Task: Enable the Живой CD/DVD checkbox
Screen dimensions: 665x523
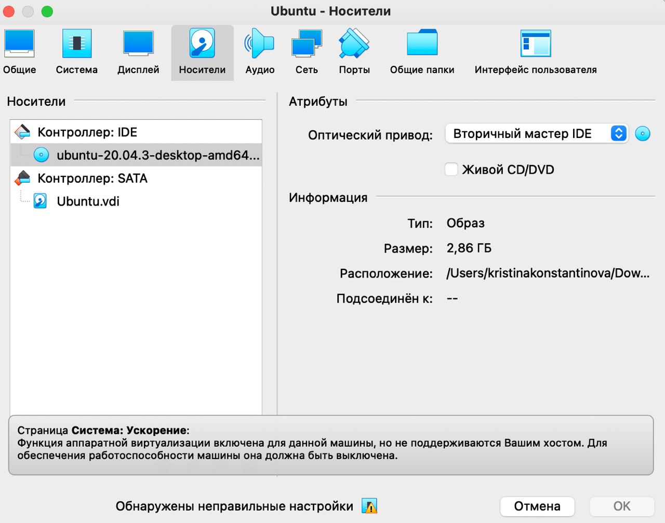Action: (451, 169)
